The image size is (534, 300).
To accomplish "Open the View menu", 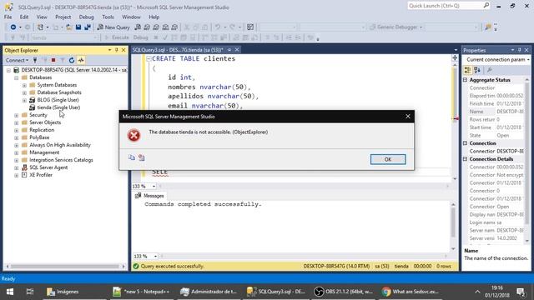I will point(42,17).
